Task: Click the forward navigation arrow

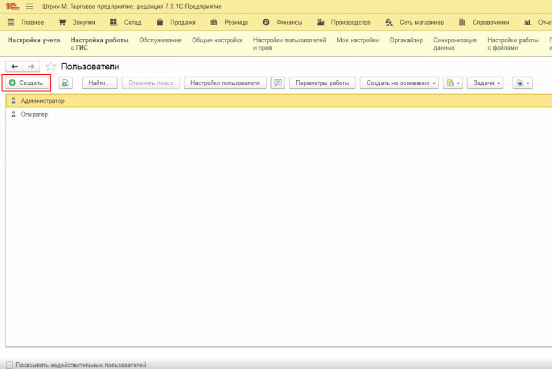Action: [x=31, y=67]
